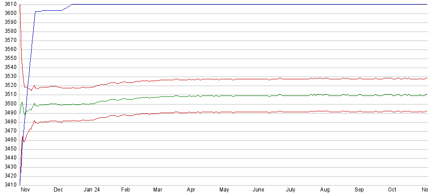Click the 3450 y-axis label
Screen dimensions: 428x196
coord(9,149)
